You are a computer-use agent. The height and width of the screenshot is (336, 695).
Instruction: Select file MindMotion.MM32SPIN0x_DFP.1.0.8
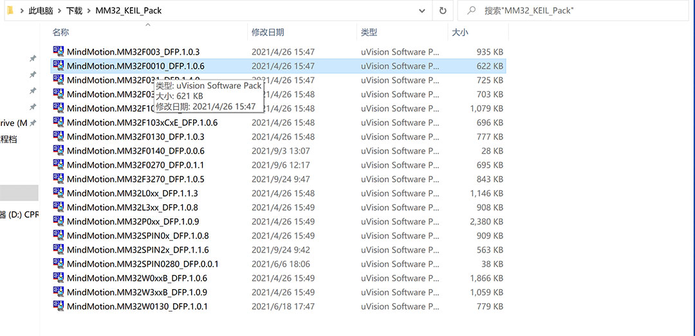click(138, 236)
